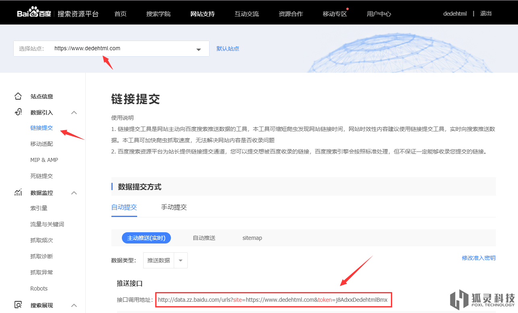Click the 修改准入密钥 link
This screenshot has height=313, width=518.
[479, 258]
